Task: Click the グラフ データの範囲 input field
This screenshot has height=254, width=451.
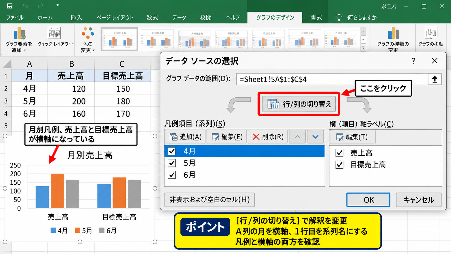Action: pyautogui.click(x=332, y=79)
